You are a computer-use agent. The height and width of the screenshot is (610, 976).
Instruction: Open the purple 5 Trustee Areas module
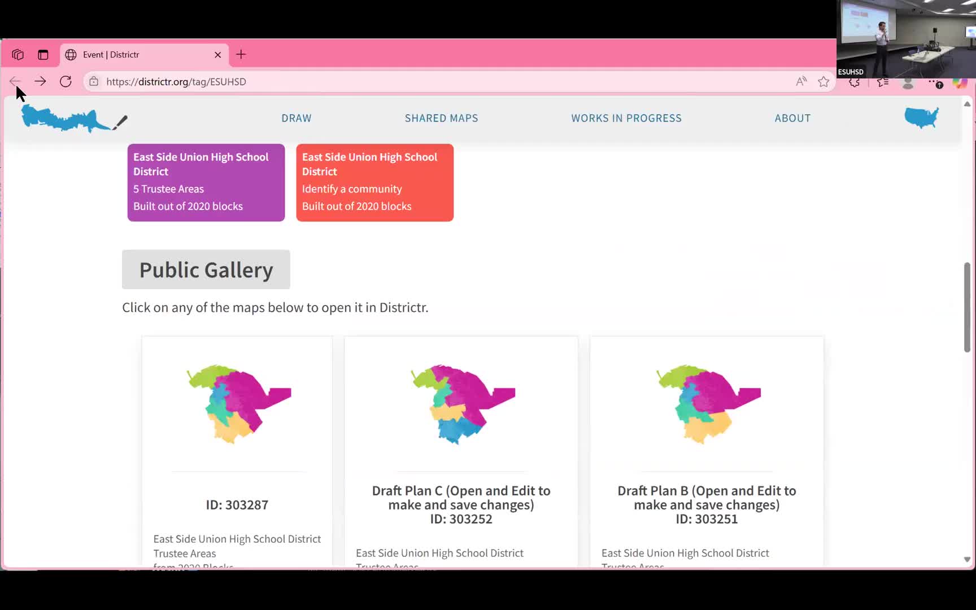tap(206, 182)
